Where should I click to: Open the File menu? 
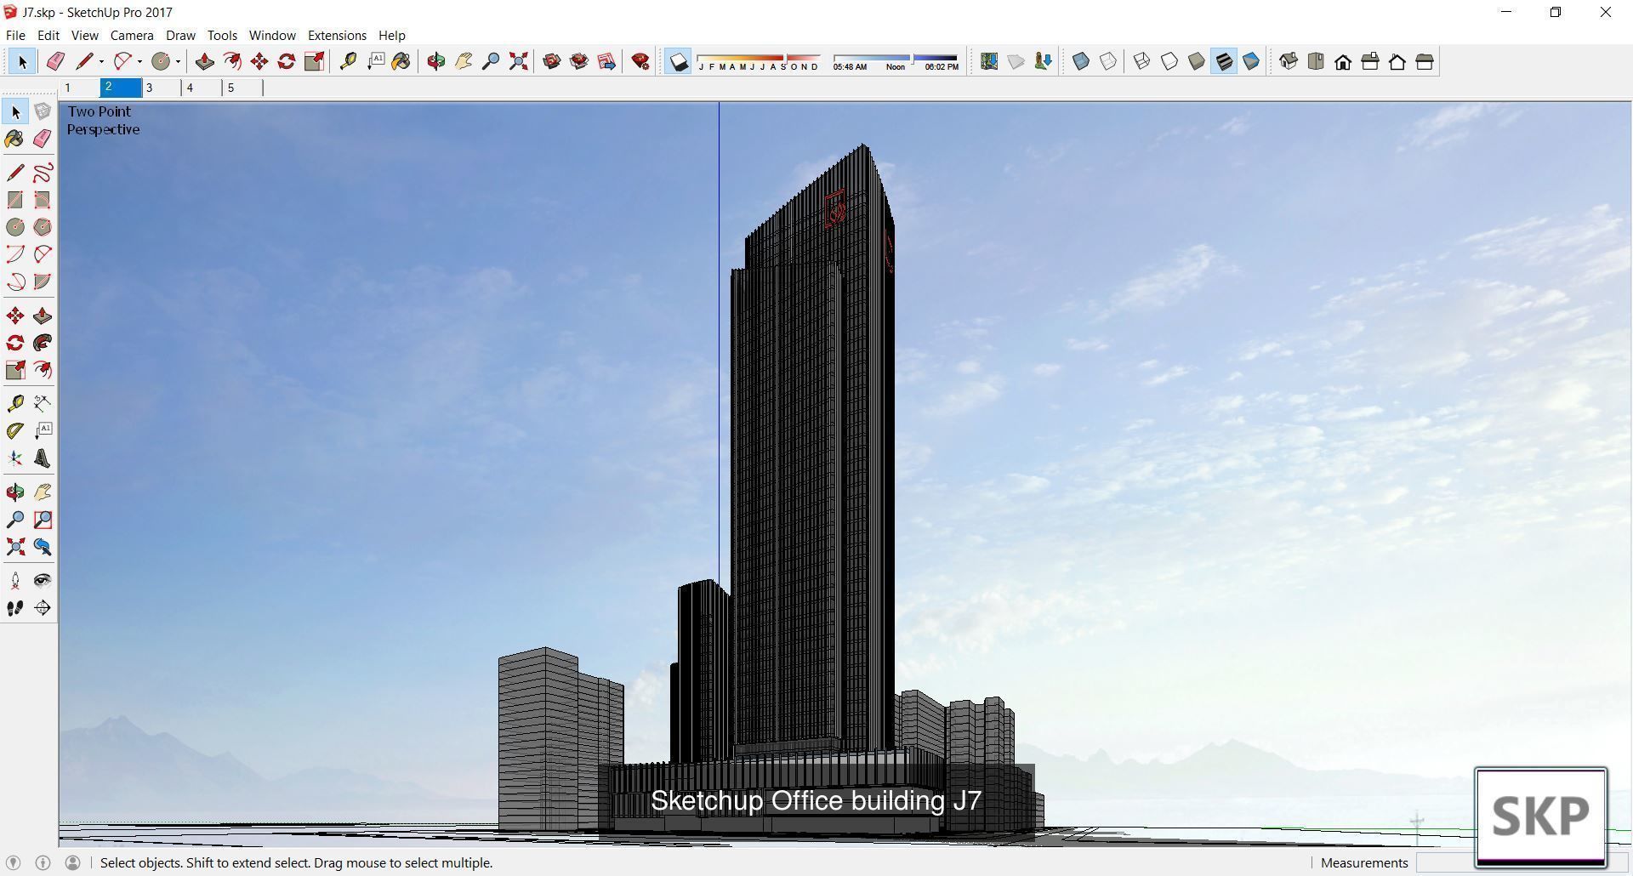15,35
